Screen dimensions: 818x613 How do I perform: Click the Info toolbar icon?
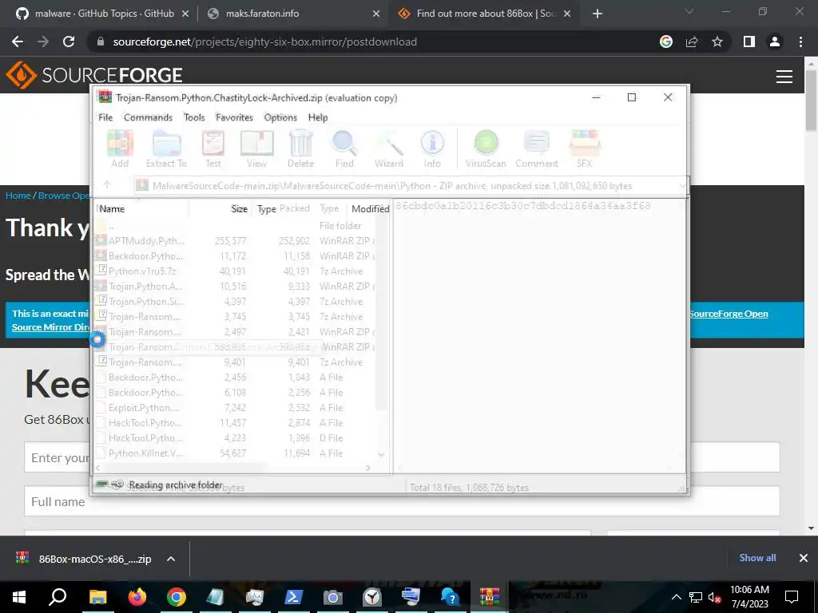432,148
